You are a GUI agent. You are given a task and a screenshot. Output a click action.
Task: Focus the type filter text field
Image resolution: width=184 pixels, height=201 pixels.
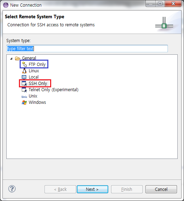pyautogui.click(x=87, y=48)
